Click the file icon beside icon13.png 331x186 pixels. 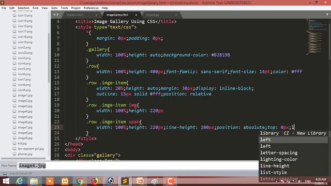click(14, 16)
